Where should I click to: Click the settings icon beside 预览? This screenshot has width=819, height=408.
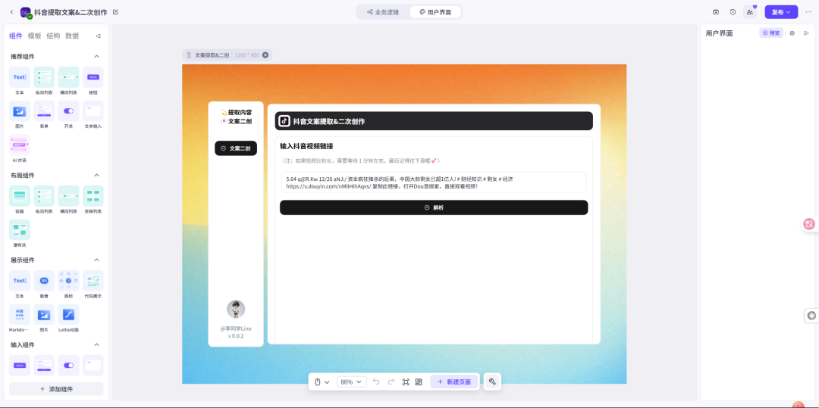point(792,33)
